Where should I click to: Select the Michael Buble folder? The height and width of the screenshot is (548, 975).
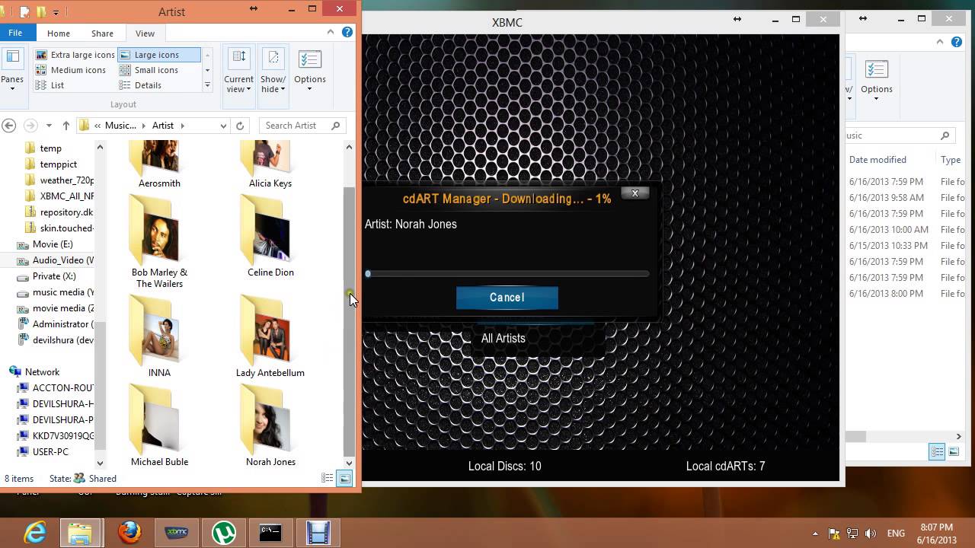(x=159, y=425)
